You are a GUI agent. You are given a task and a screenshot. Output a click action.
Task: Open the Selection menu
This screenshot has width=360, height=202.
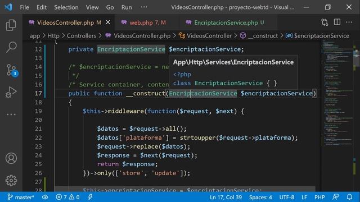click(66, 7)
